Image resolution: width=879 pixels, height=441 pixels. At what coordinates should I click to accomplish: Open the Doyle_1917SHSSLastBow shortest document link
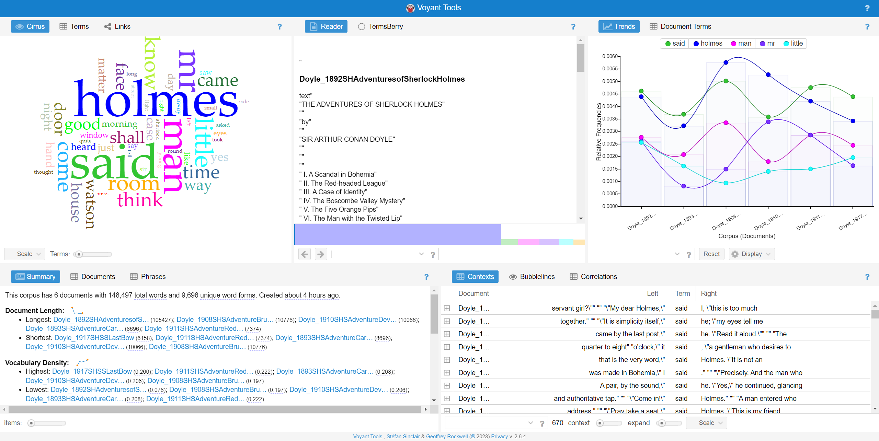point(94,338)
